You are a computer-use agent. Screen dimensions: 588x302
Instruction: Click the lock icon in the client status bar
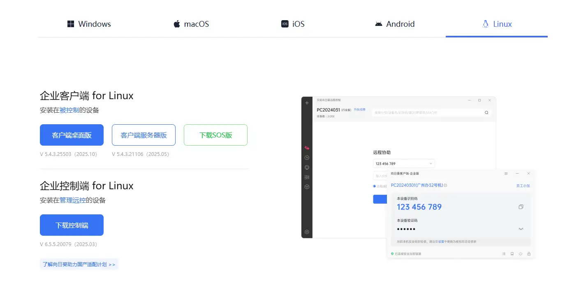[x=529, y=254]
